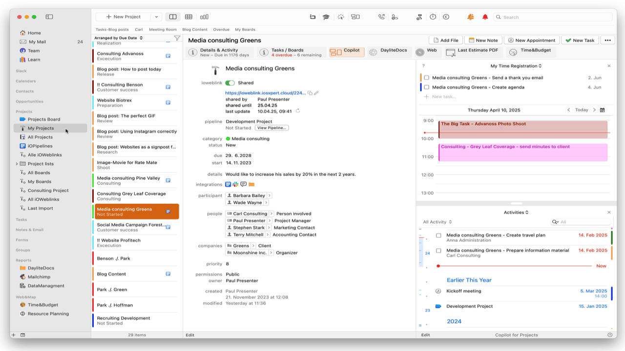
Task: Open more options ellipsis button
Action: (x=607, y=40)
